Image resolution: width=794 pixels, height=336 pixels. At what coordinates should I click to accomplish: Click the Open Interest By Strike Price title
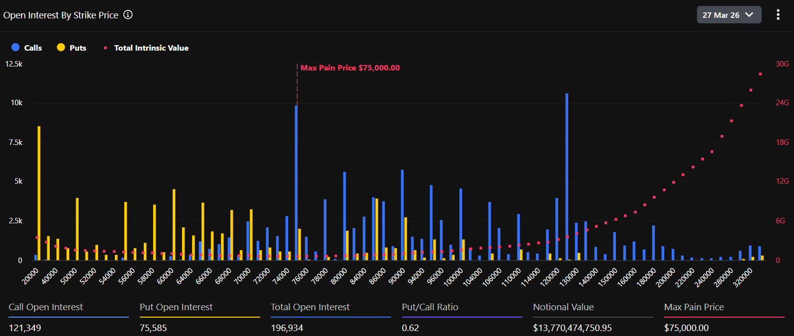tap(61, 15)
